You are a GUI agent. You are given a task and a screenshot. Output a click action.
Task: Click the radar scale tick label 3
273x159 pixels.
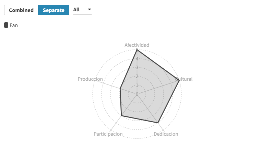point(137,68)
